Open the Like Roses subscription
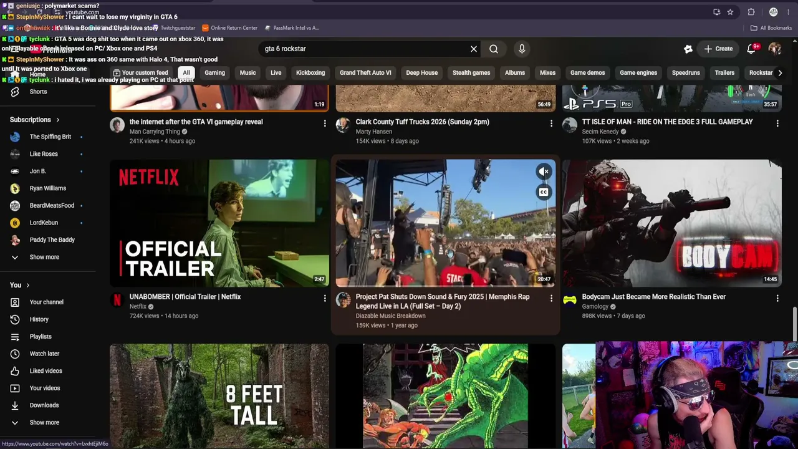This screenshot has width=798, height=449. pos(44,154)
